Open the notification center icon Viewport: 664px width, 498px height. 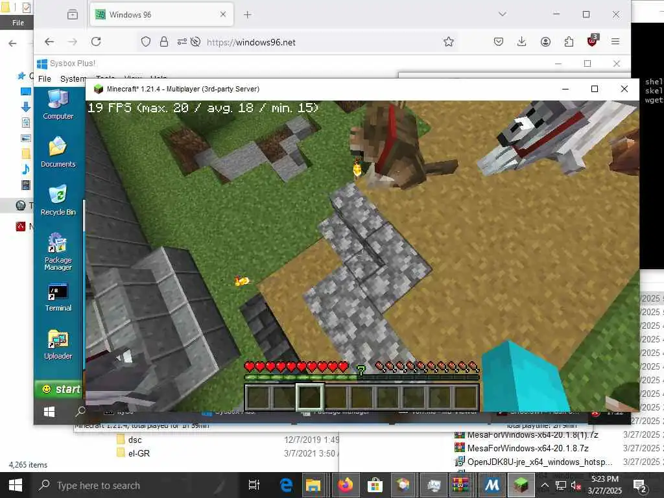(x=639, y=485)
